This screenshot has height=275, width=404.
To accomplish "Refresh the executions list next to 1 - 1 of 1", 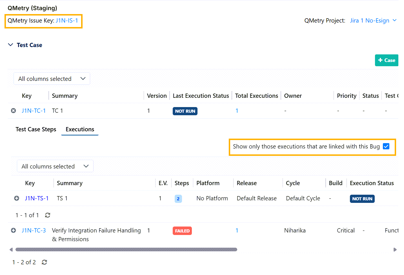I will click(48, 215).
